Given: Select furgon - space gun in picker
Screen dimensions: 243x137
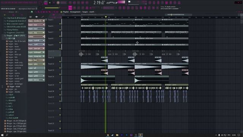Looking at the screenshot, I should click(36, 48).
